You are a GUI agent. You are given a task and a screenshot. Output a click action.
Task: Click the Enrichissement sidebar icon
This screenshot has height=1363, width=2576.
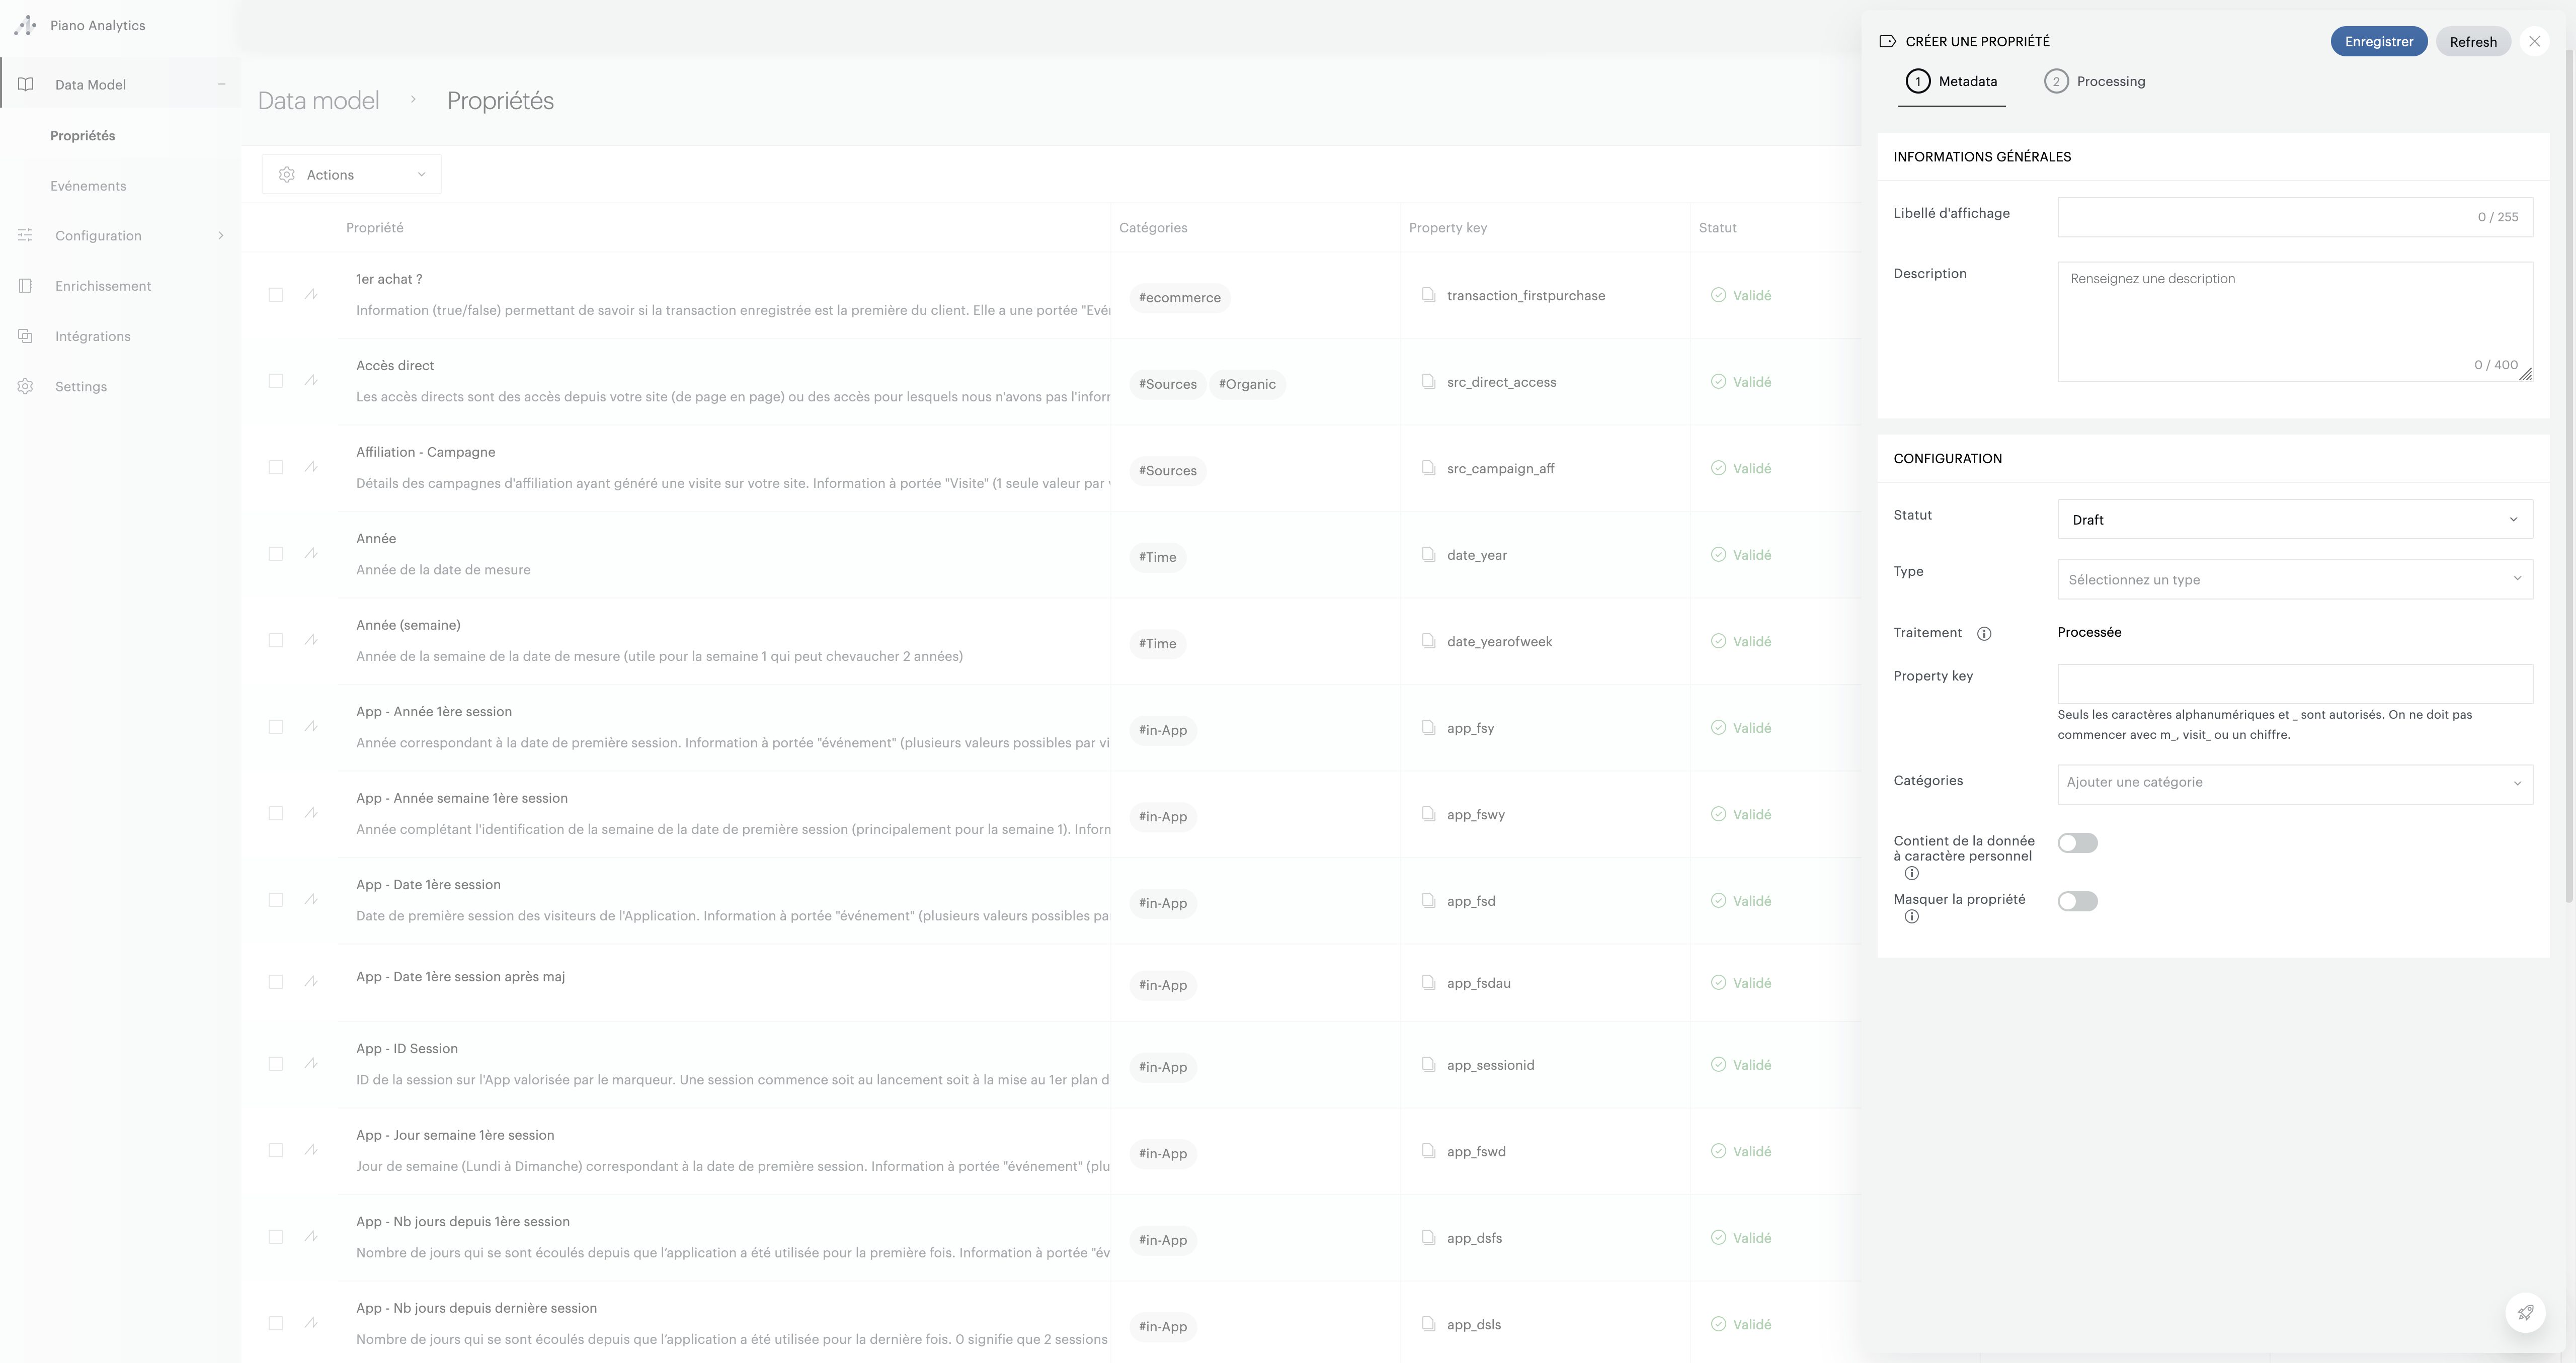pos(26,286)
